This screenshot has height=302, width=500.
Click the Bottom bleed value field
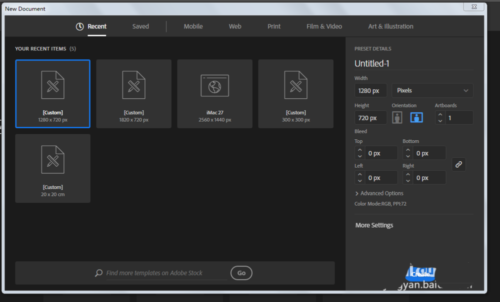(429, 153)
